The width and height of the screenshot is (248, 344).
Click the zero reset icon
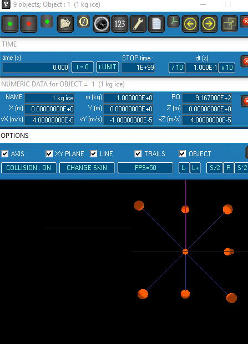(x=83, y=22)
